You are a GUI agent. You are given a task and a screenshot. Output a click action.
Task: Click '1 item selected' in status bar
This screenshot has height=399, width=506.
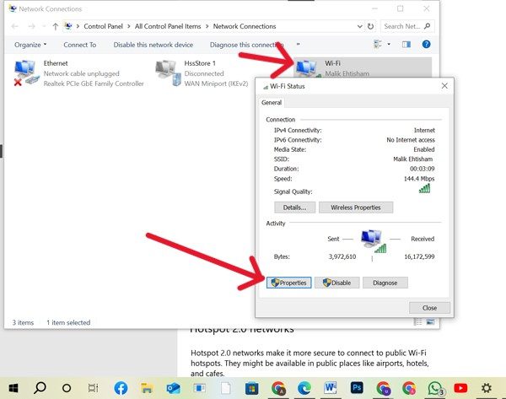click(68, 322)
